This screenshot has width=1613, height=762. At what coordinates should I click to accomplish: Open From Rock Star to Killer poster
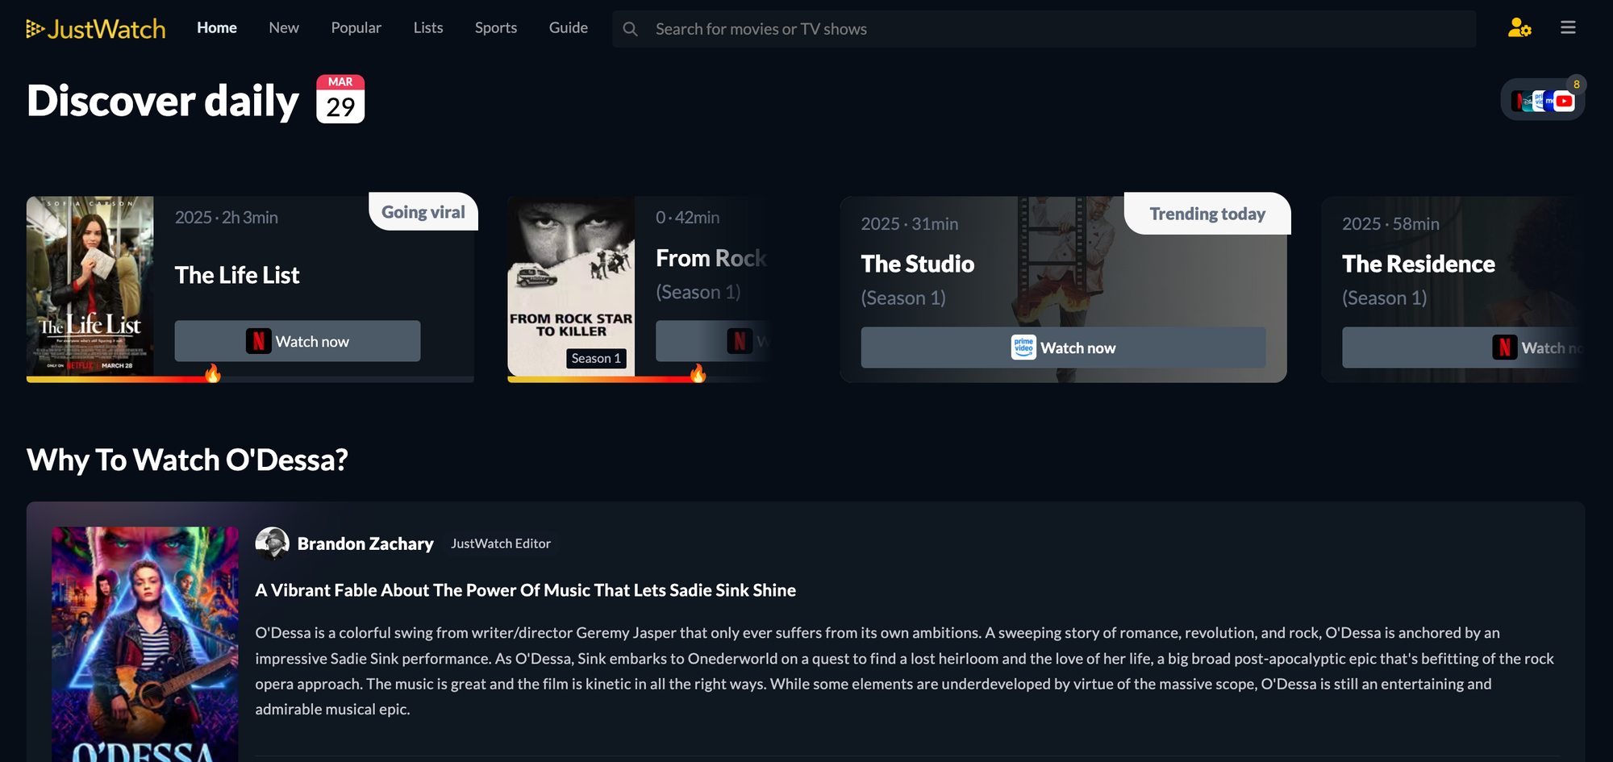[x=571, y=286]
